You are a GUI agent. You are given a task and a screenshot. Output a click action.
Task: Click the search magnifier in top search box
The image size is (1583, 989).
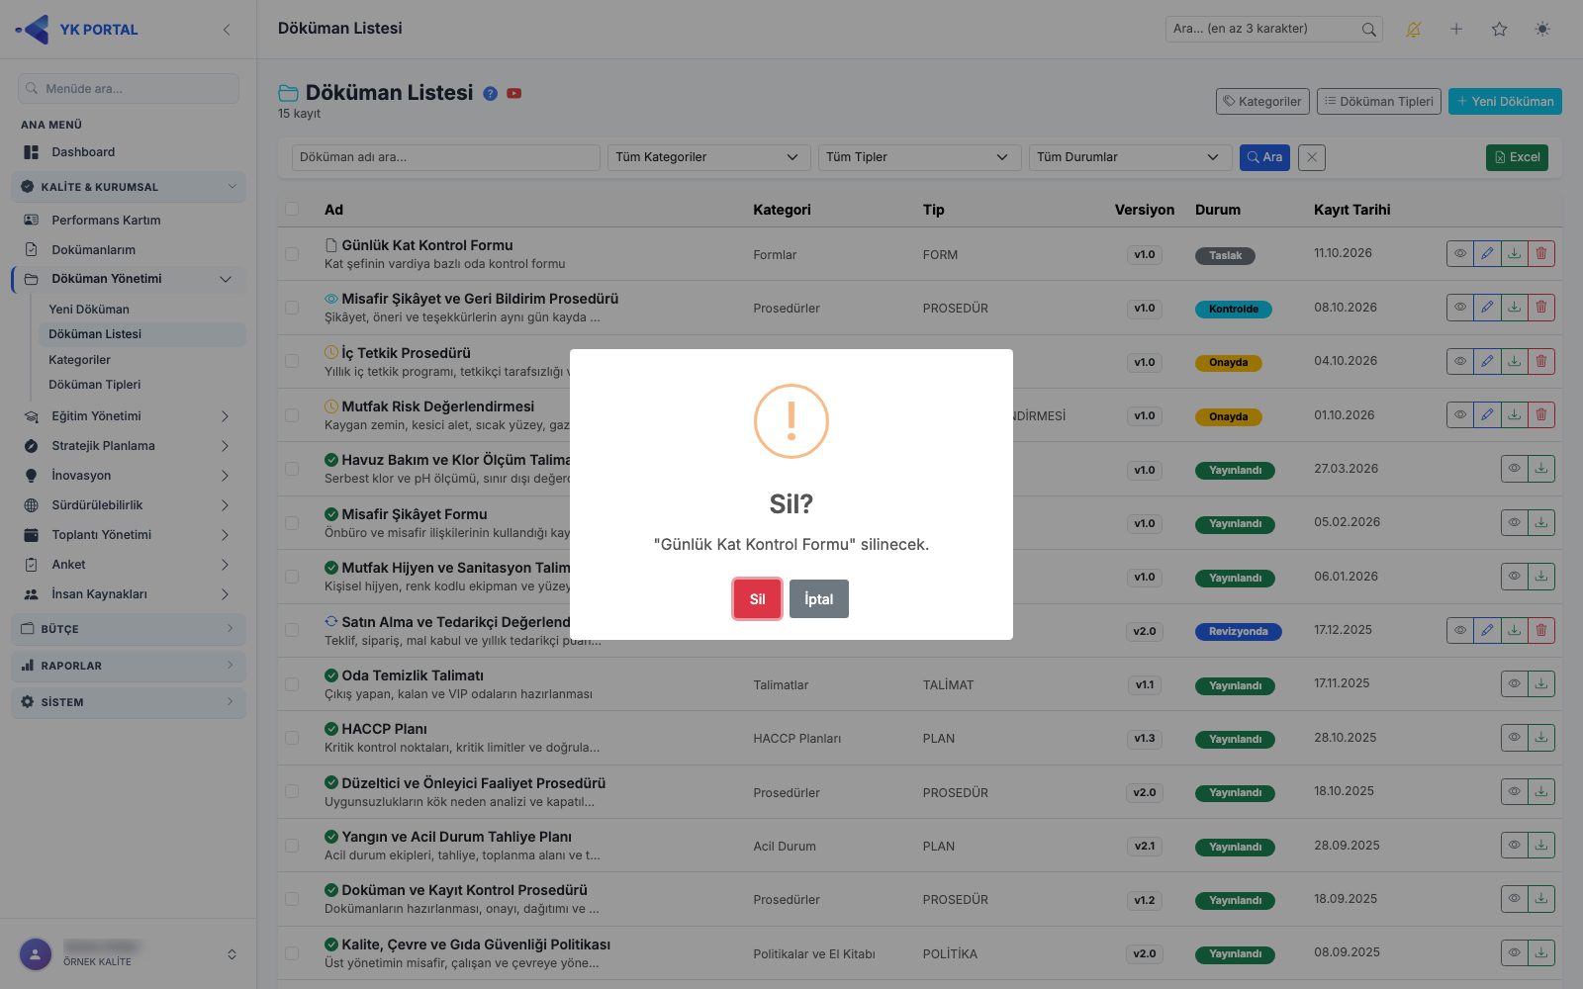(1368, 30)
